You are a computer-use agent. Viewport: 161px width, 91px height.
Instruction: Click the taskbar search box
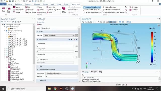coord(26,89)
